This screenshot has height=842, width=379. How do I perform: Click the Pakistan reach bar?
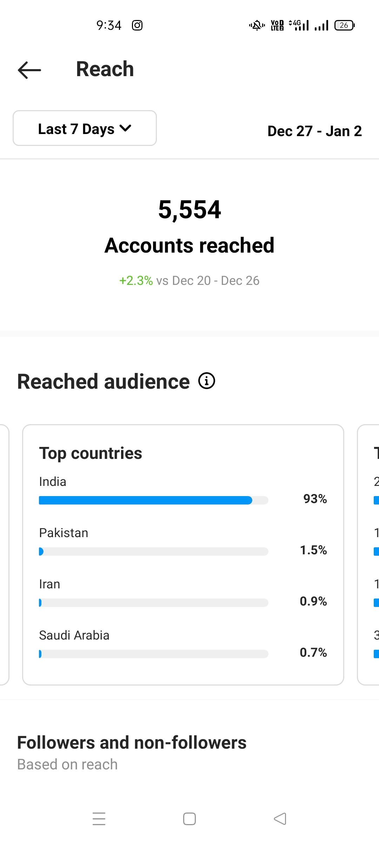point(154,552)
